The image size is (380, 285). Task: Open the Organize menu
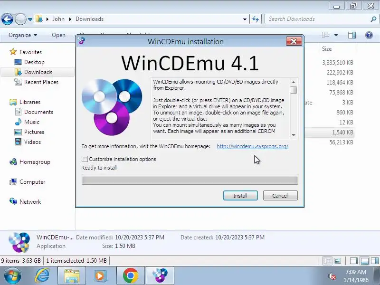tap(23, 35)
